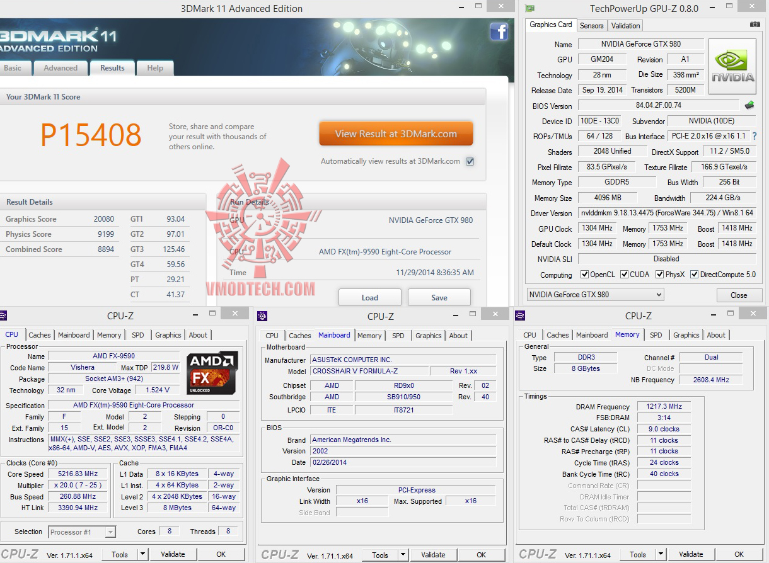Open the Sensors tab in GPU-Z
The width and height of the screenshot is (769, 563).
click(x=592, y=26)
